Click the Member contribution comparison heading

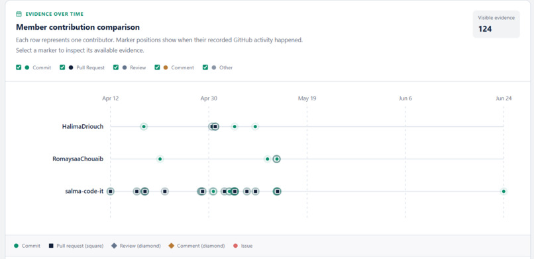[78, 27]
